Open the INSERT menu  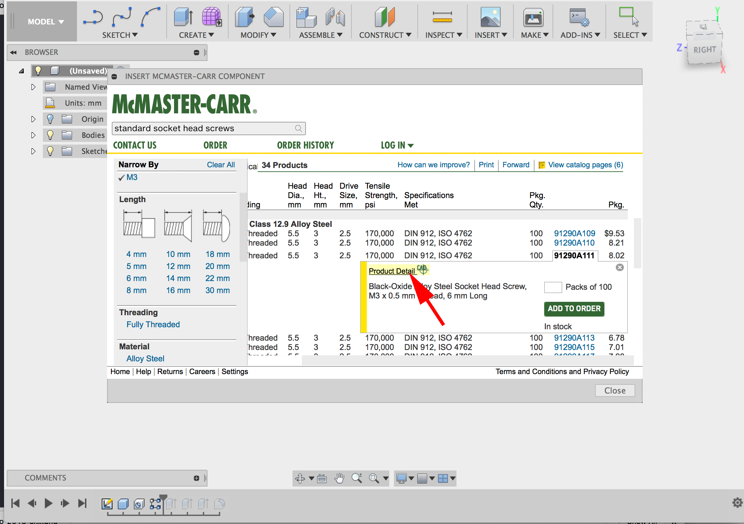[x=491, y=35]
